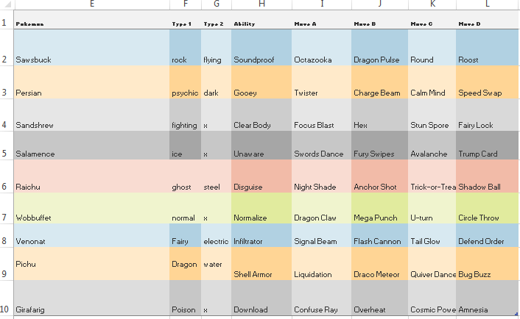Select column E header

tap(92, 4)
